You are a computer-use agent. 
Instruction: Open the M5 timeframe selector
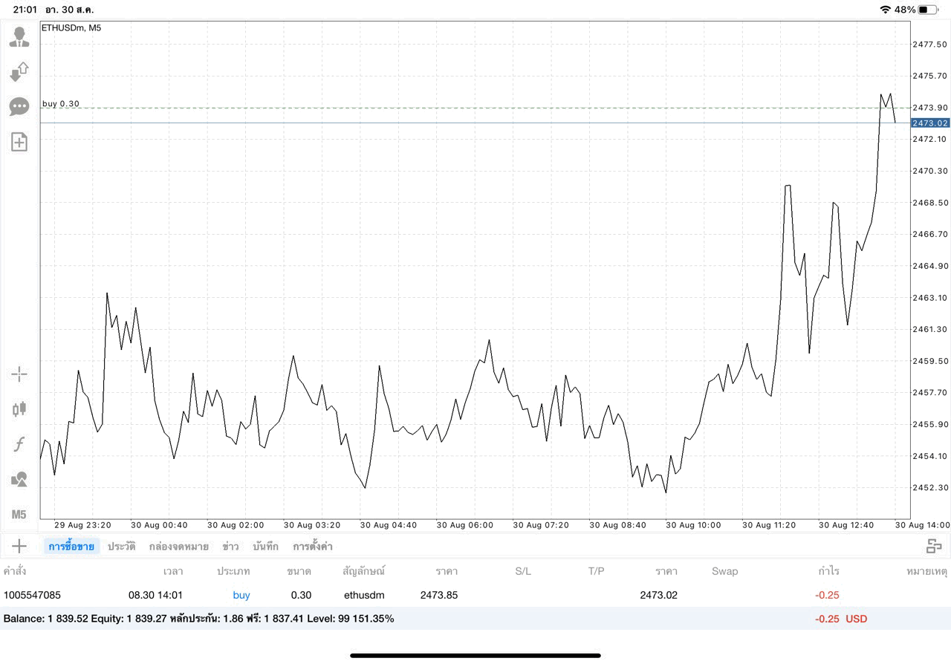tap(19, 514)
